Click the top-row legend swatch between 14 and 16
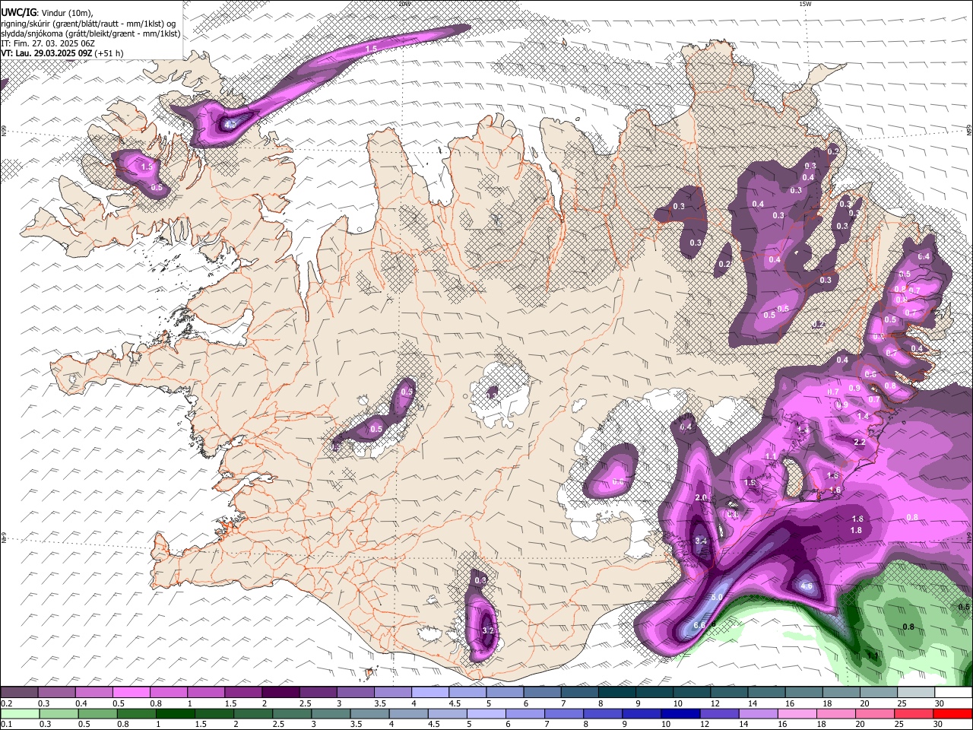 [x=765, y=693]
